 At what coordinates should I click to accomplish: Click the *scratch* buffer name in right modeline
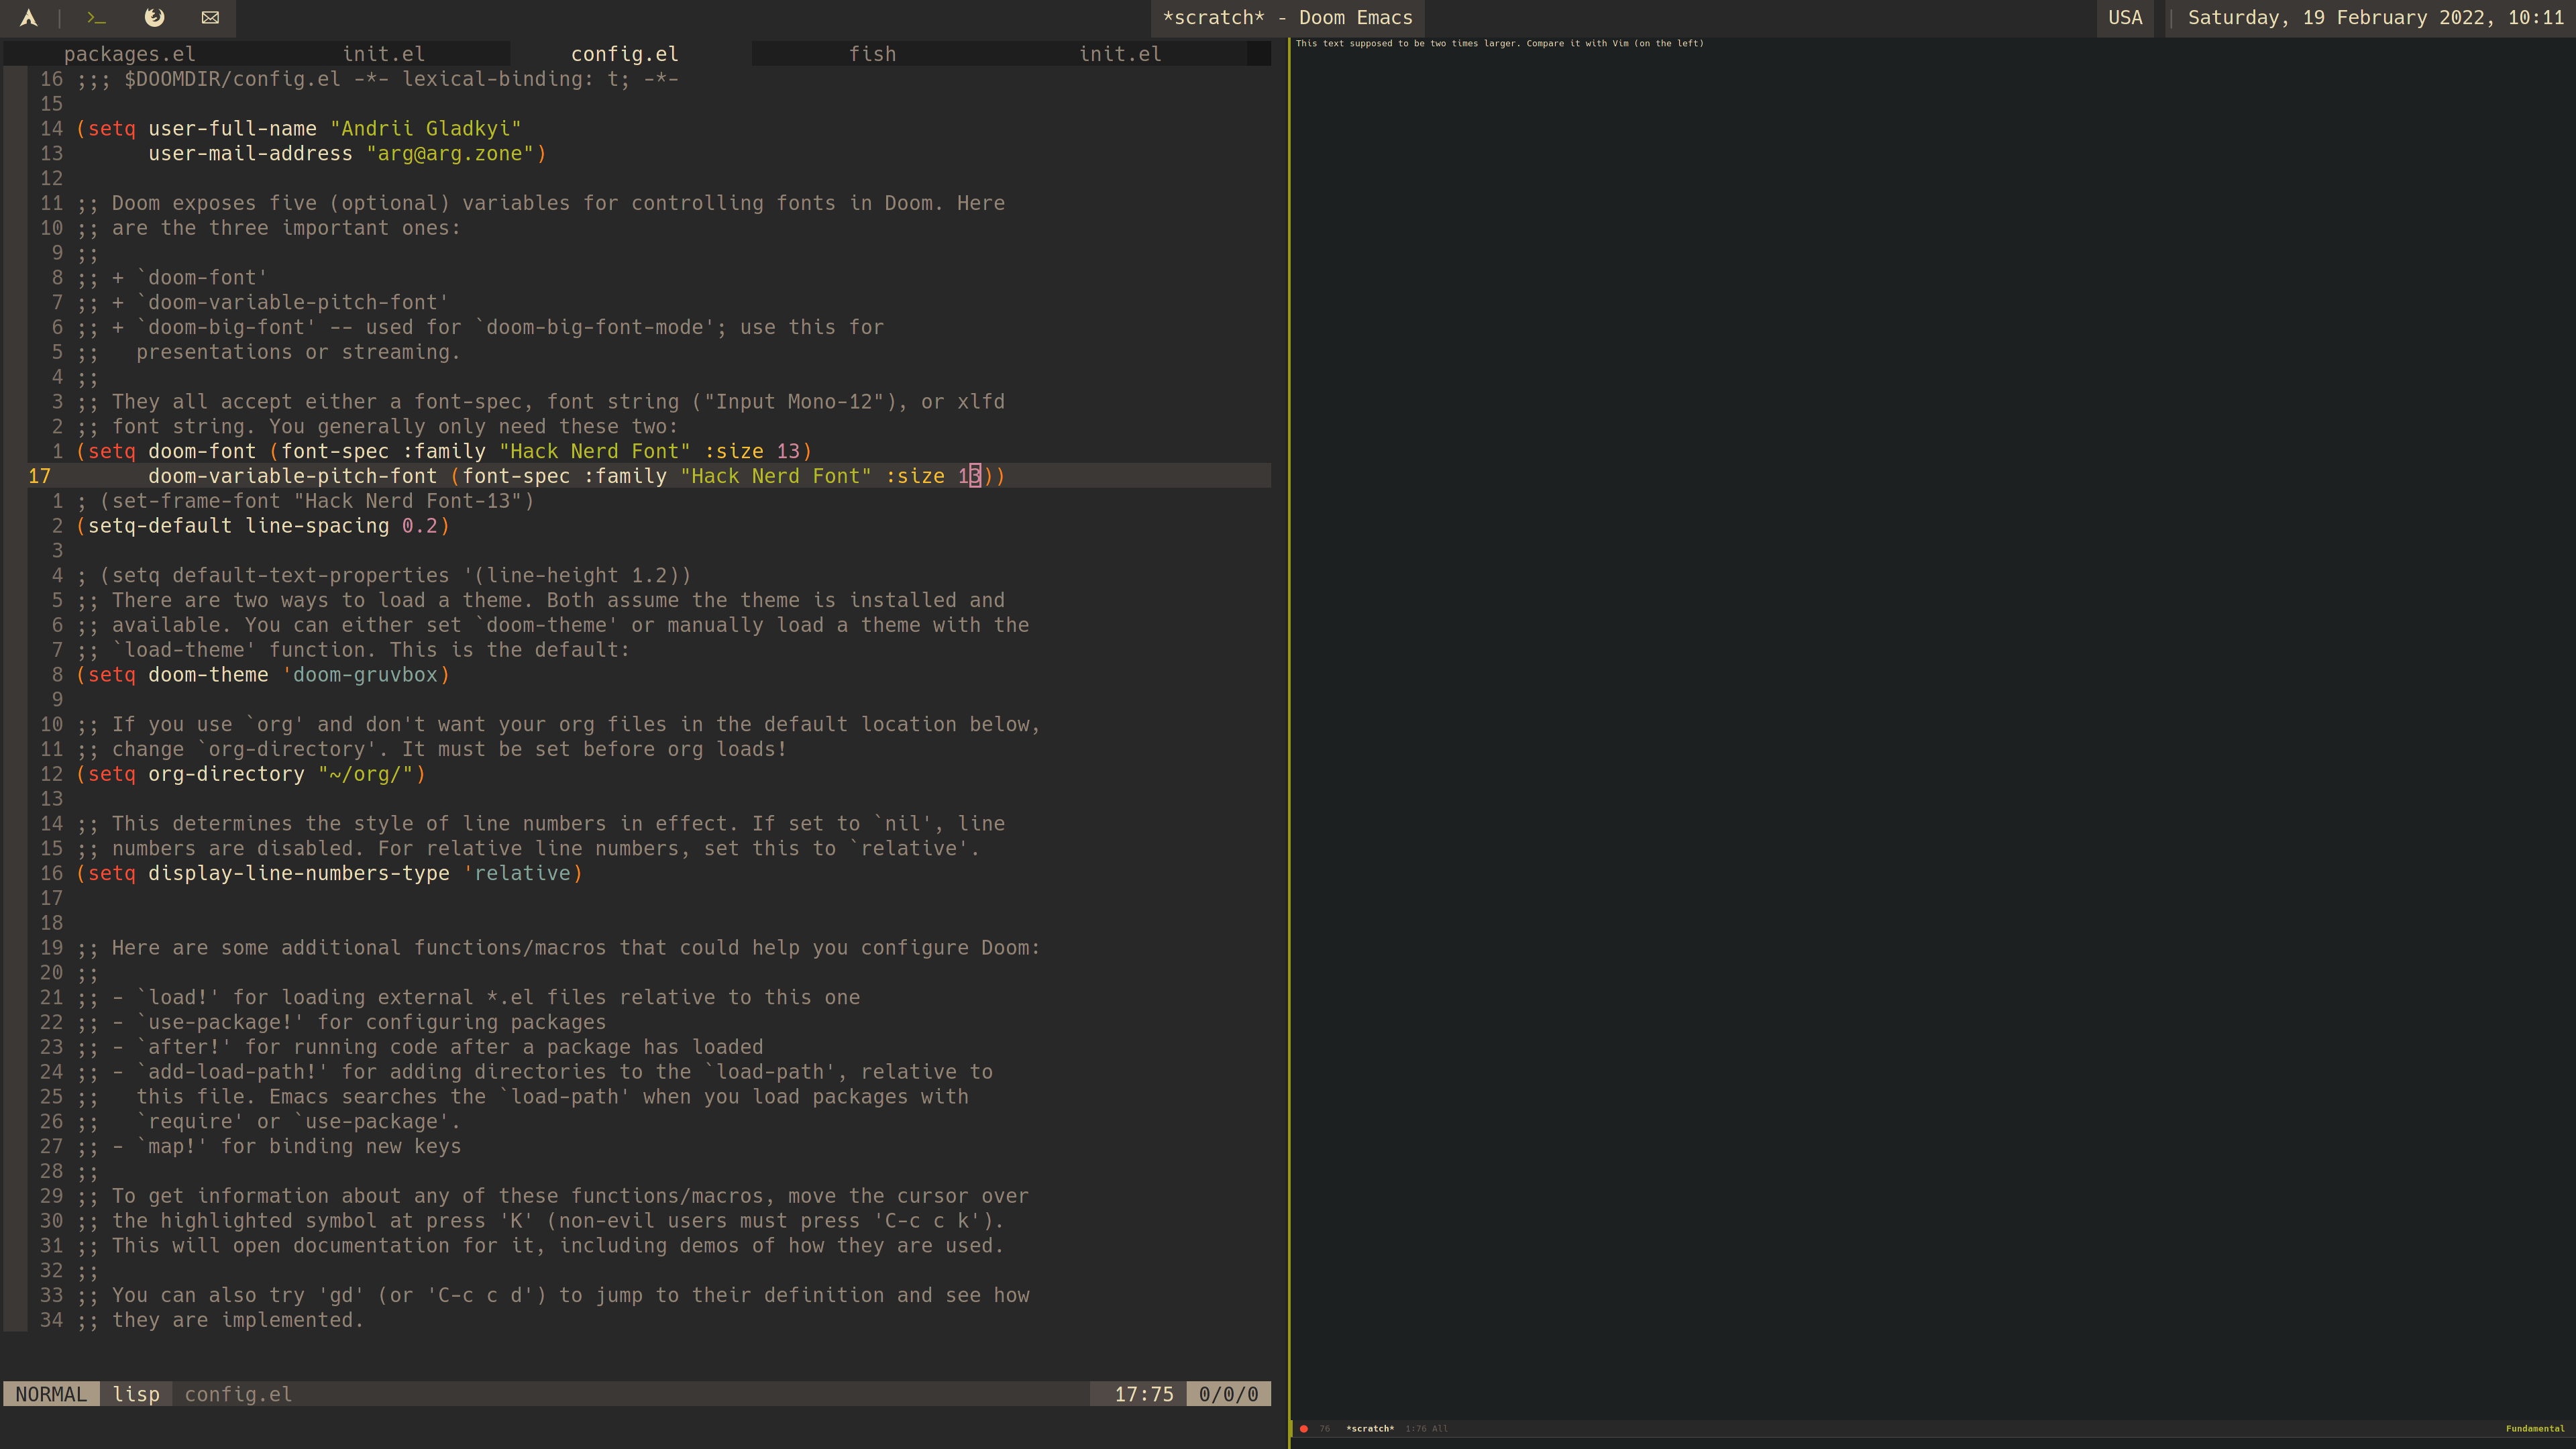click(1371, 1428)
